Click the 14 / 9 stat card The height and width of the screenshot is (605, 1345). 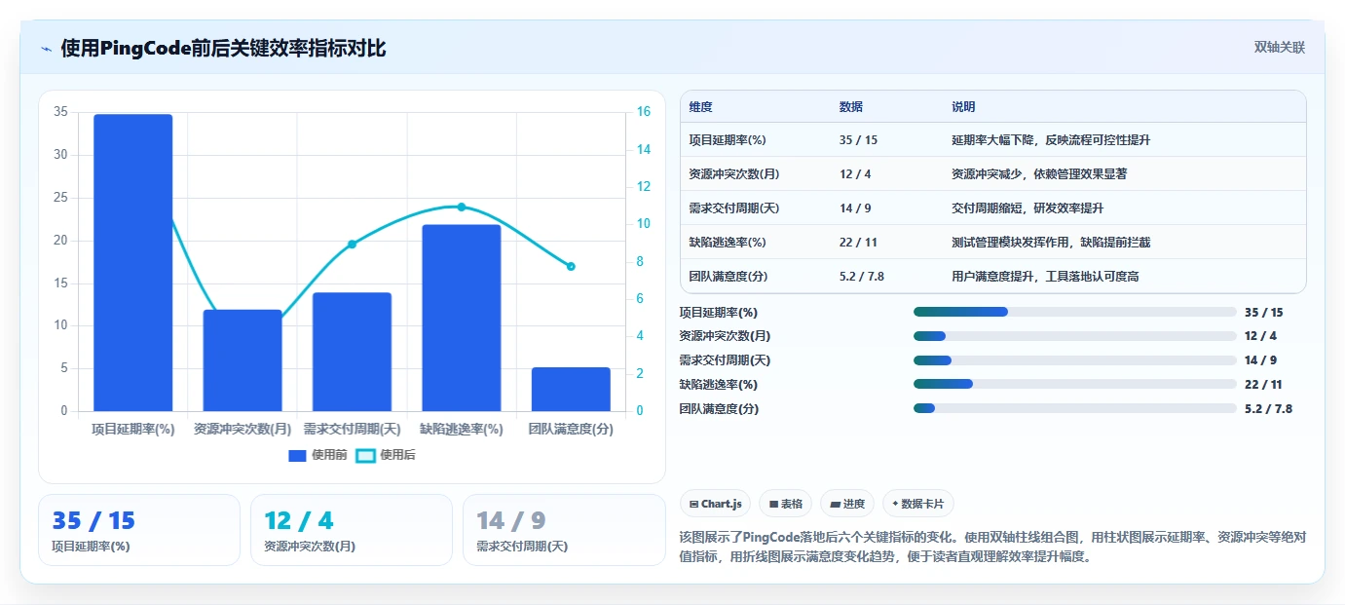pos(564,530)
